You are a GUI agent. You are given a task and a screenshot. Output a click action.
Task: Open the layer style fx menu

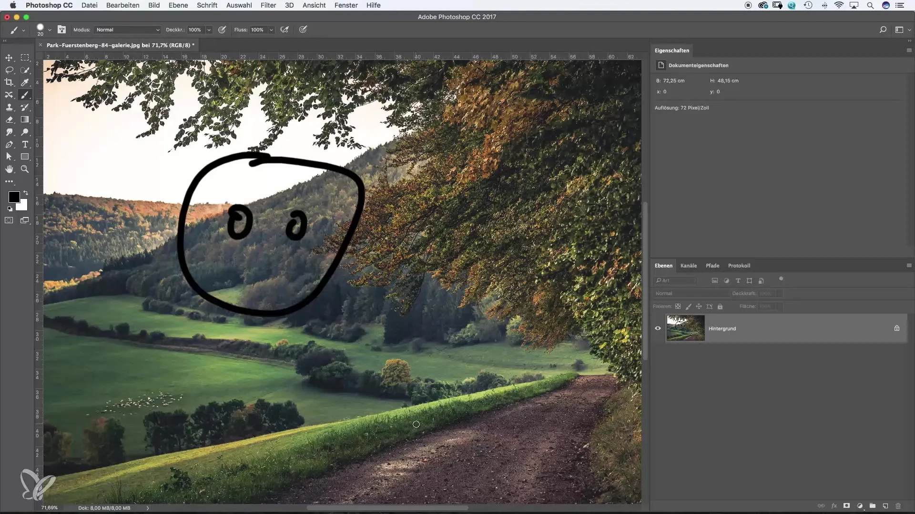(x=834, y=506)
